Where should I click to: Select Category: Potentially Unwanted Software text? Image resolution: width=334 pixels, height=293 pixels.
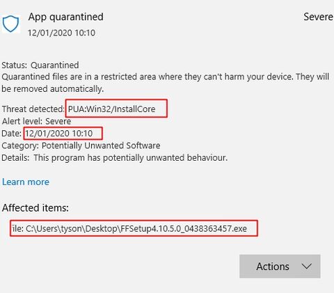81,145
